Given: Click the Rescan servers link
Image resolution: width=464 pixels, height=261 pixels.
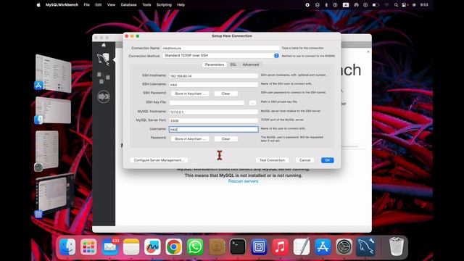Looking at the screenshot, I should (244, 181).
